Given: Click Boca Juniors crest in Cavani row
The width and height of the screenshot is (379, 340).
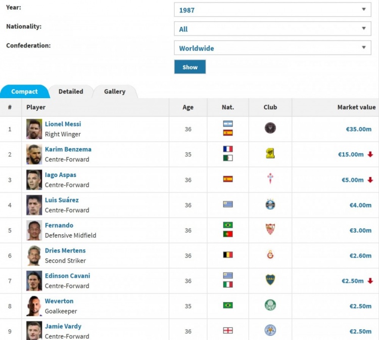Looking at the screenshot, I should pos(270,280).
